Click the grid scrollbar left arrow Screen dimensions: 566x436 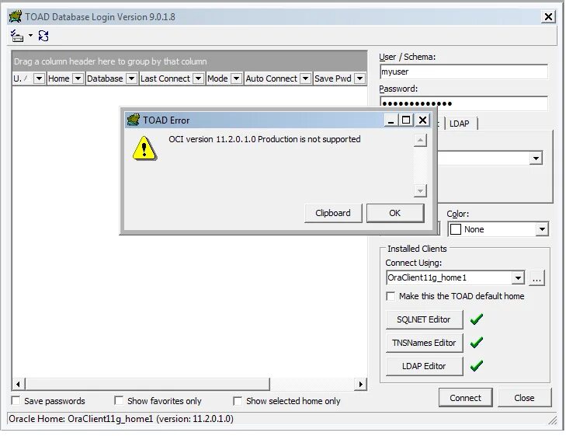(x=18, y=384)
